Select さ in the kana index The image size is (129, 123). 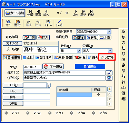[x=124, y=43]
